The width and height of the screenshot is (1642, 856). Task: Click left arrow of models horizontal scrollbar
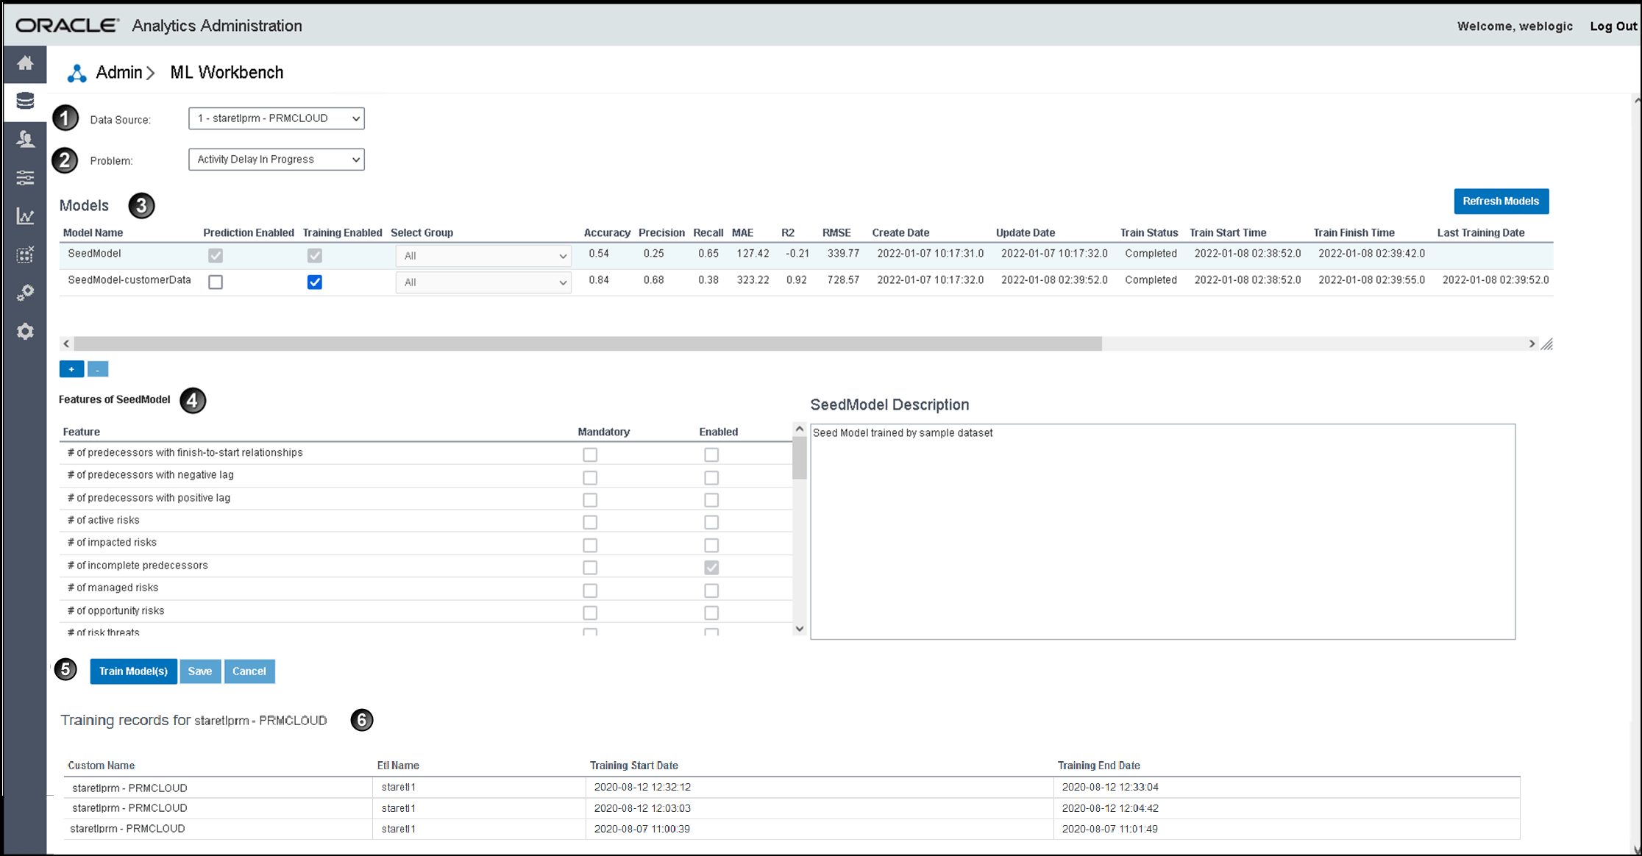(66, 343)
